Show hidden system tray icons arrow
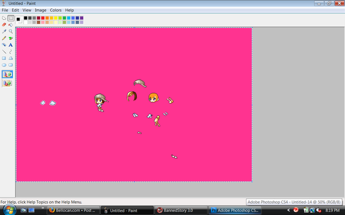This screenshot has width=345, height=215. click(288, 210)
